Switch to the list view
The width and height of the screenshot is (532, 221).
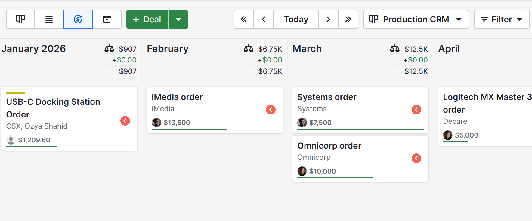click(x=49, y=19)
